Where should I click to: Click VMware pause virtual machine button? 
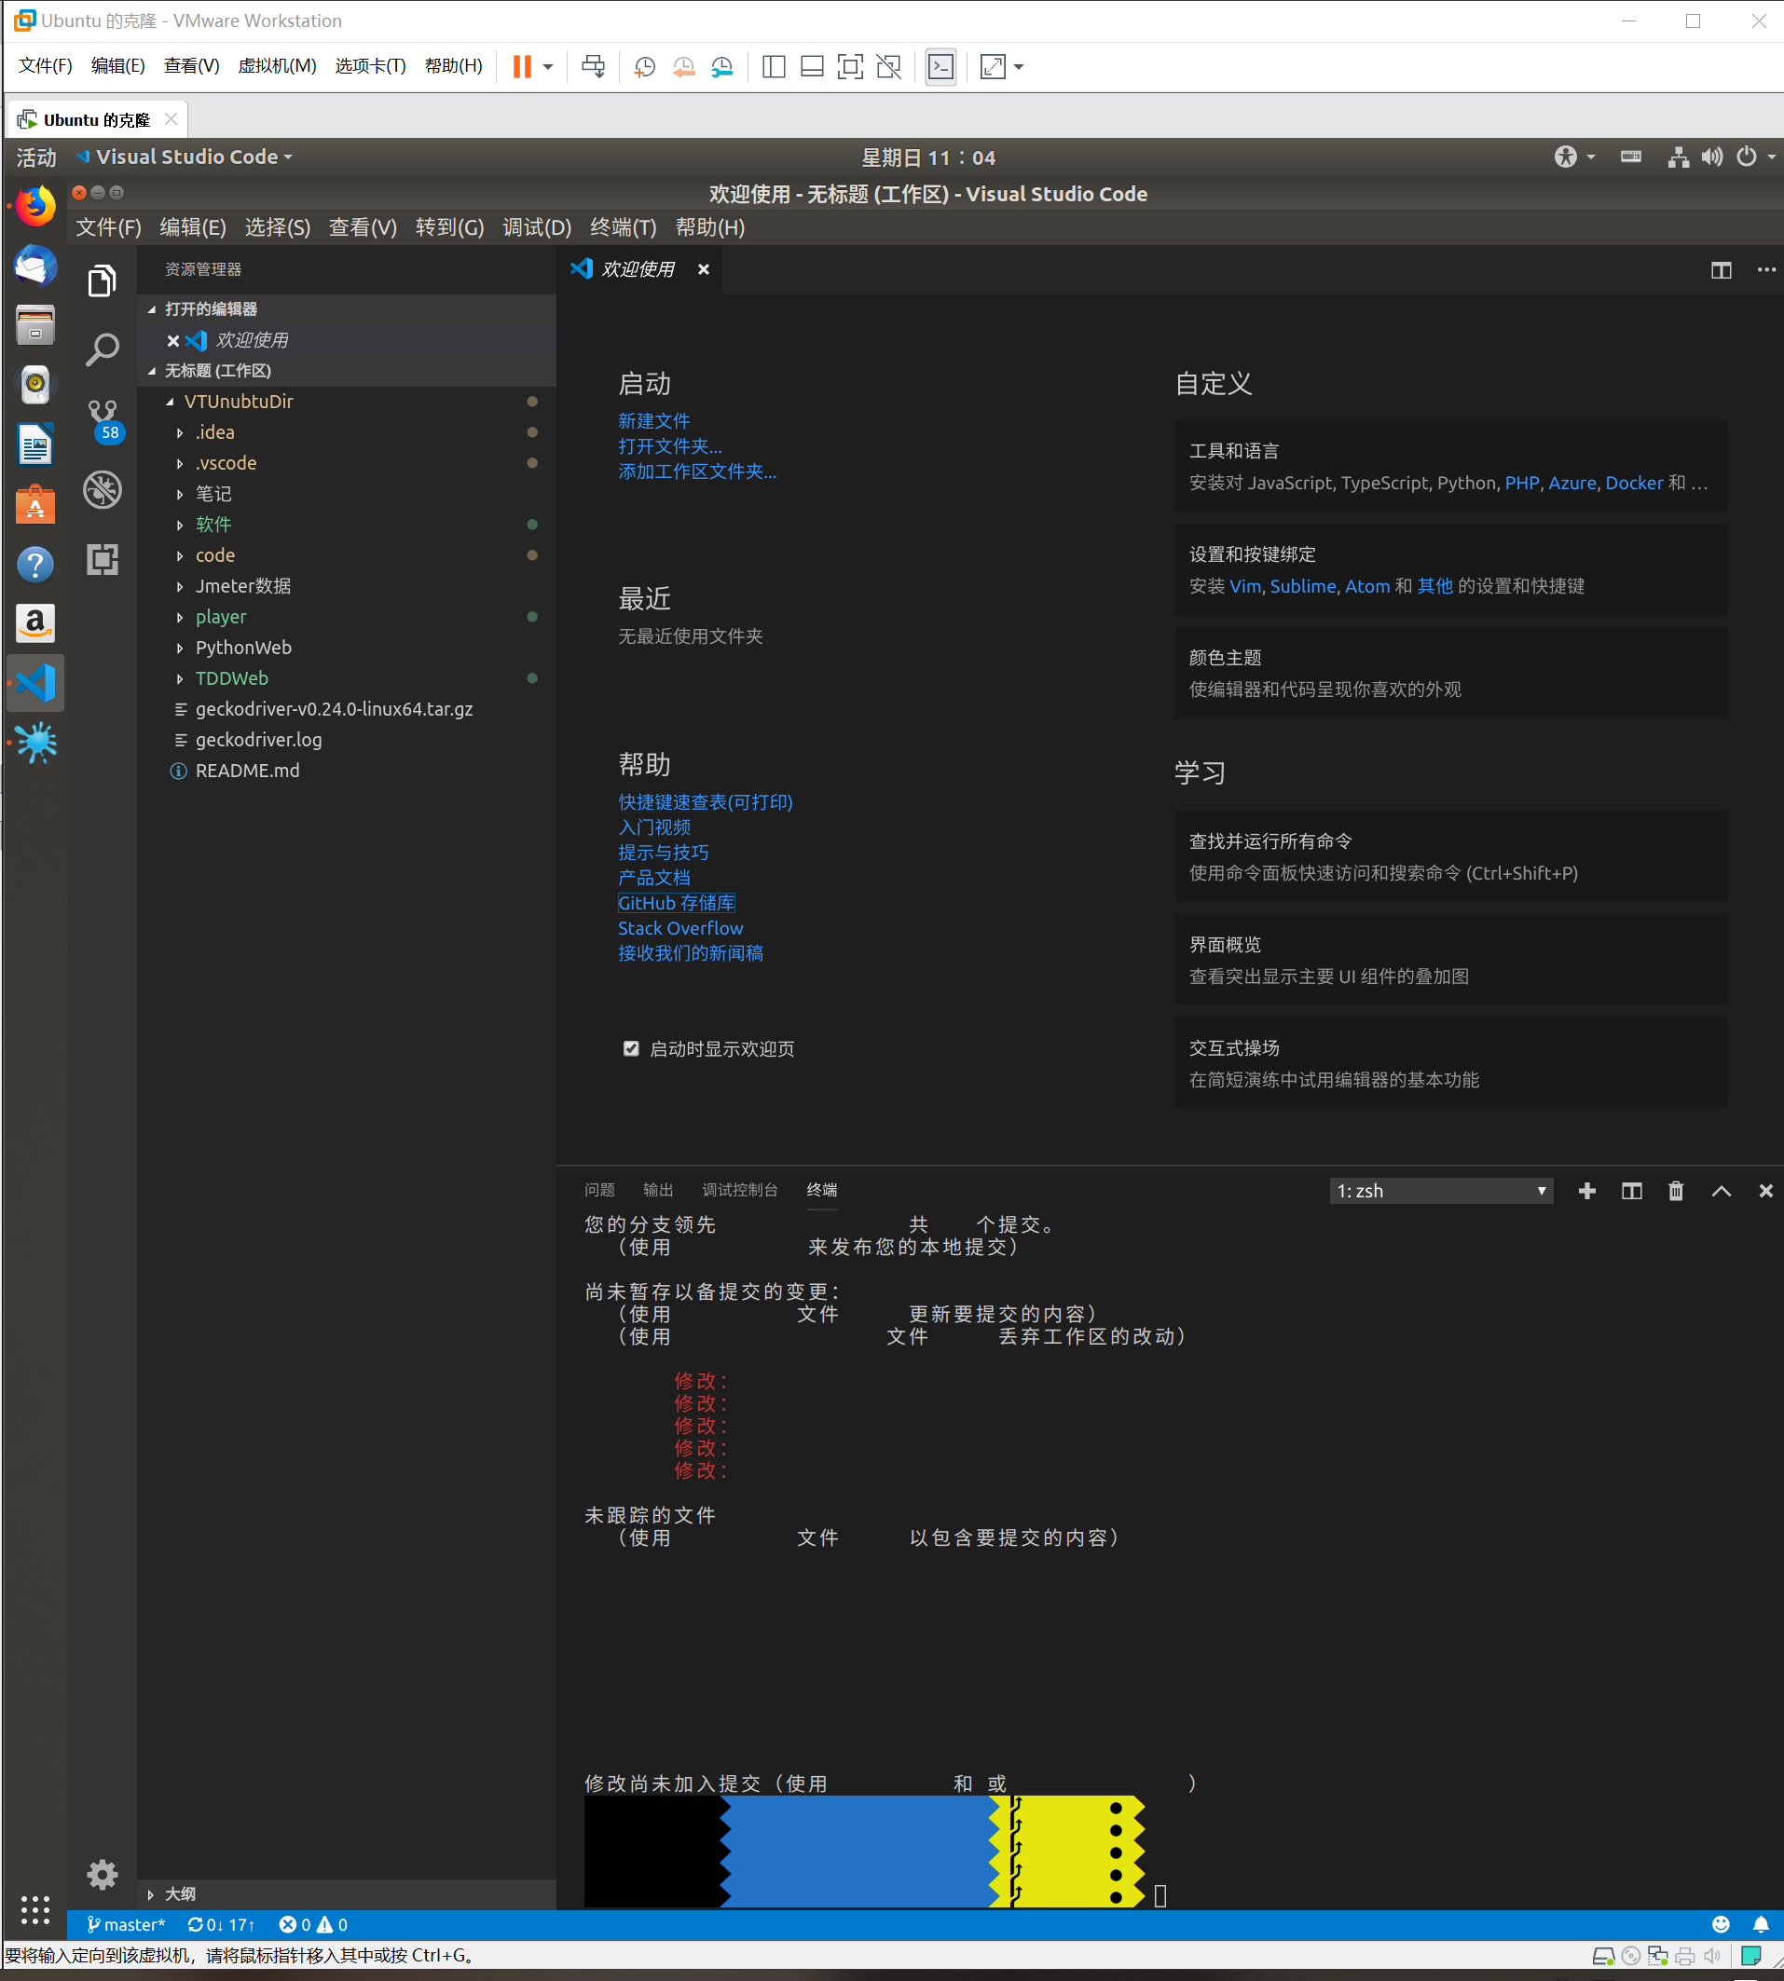(x=521, y=66)
